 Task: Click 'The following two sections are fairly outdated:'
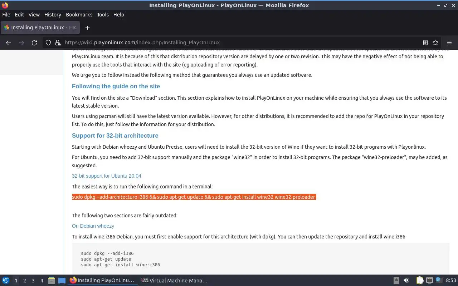[x=125, y=216]
